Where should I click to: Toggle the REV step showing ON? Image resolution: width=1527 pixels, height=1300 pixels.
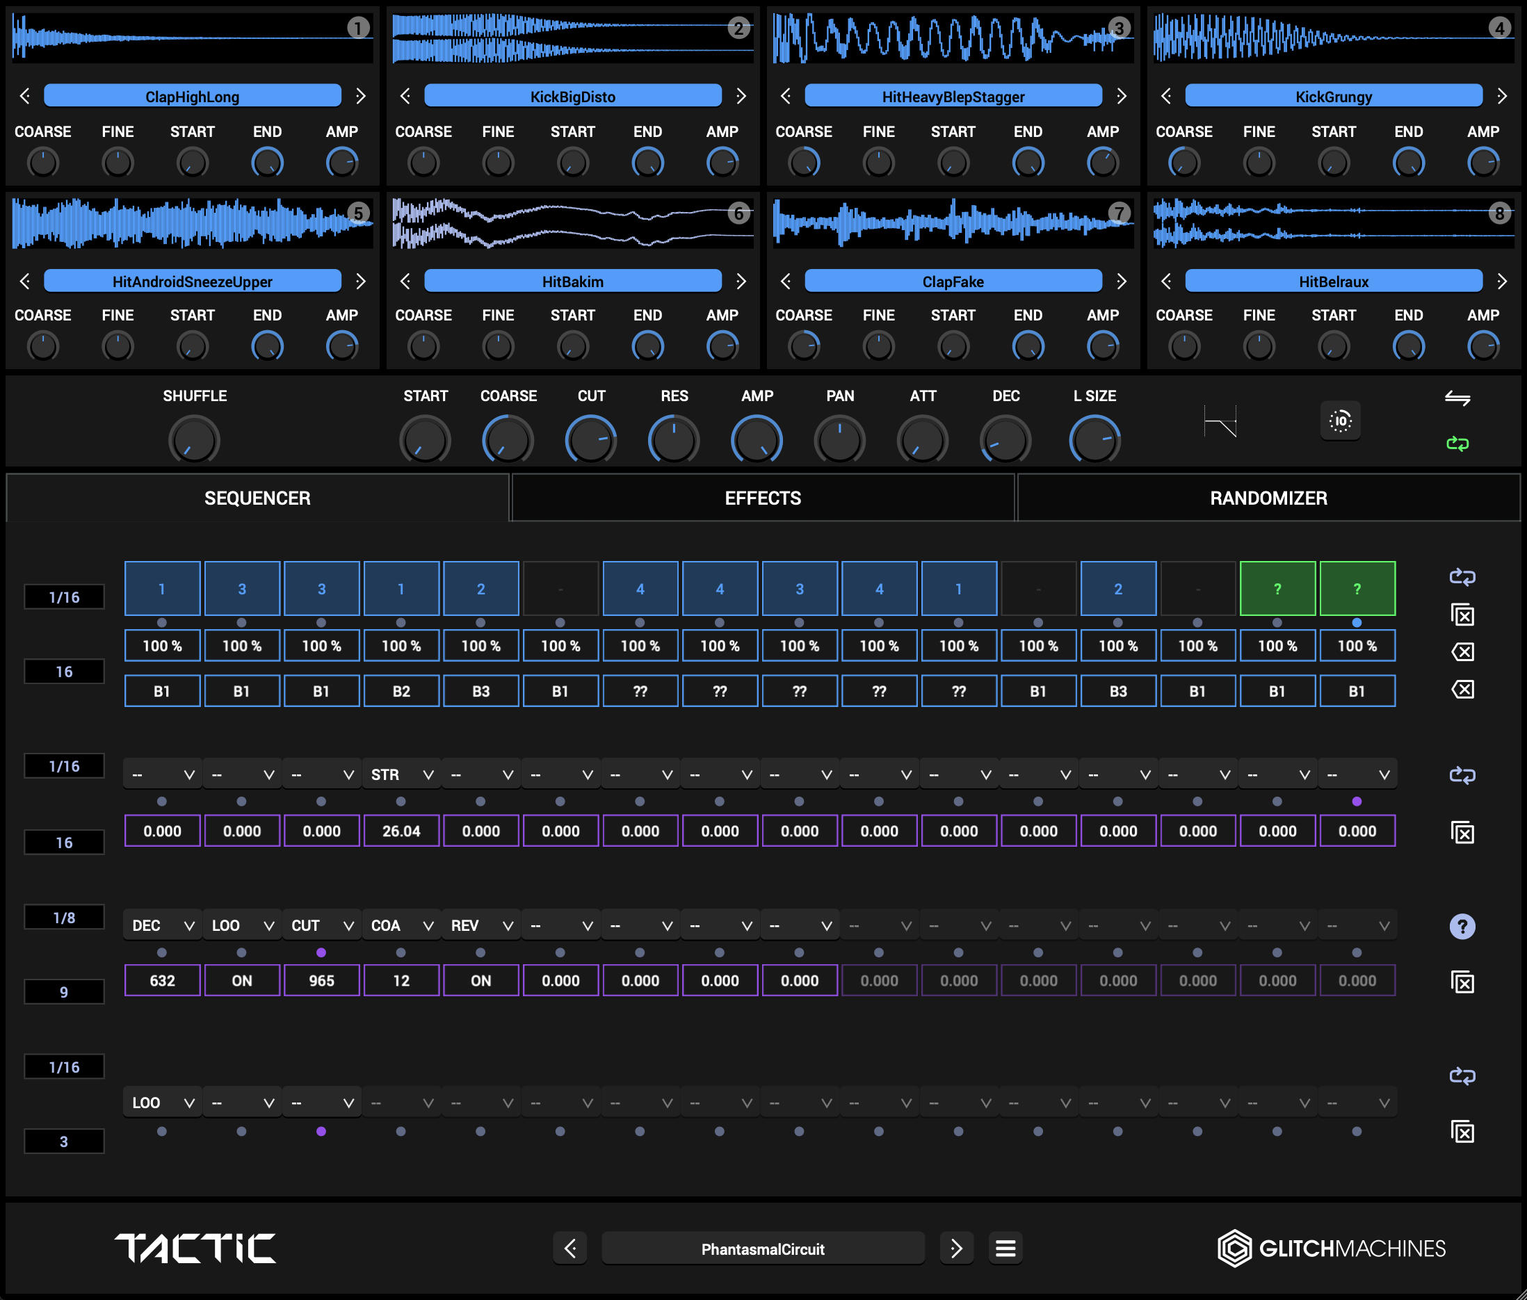(x=480, y=980)
